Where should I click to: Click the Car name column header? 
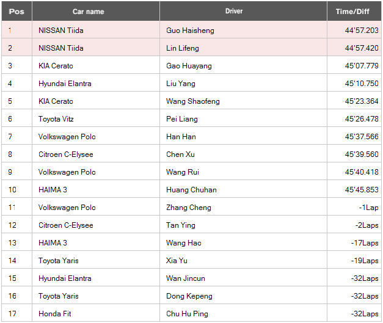click(x=96, y=11)
